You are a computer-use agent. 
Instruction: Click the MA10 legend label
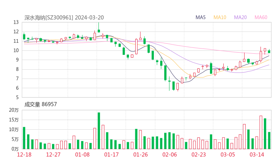click(x=220, y=17)
